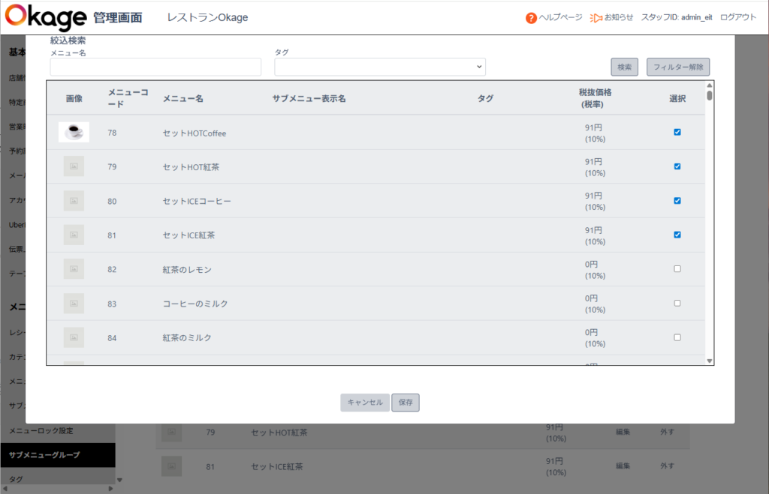This screenshot has height=494, width=769.
Task: Click the Okage logo
Action: [x=46, y=17]
